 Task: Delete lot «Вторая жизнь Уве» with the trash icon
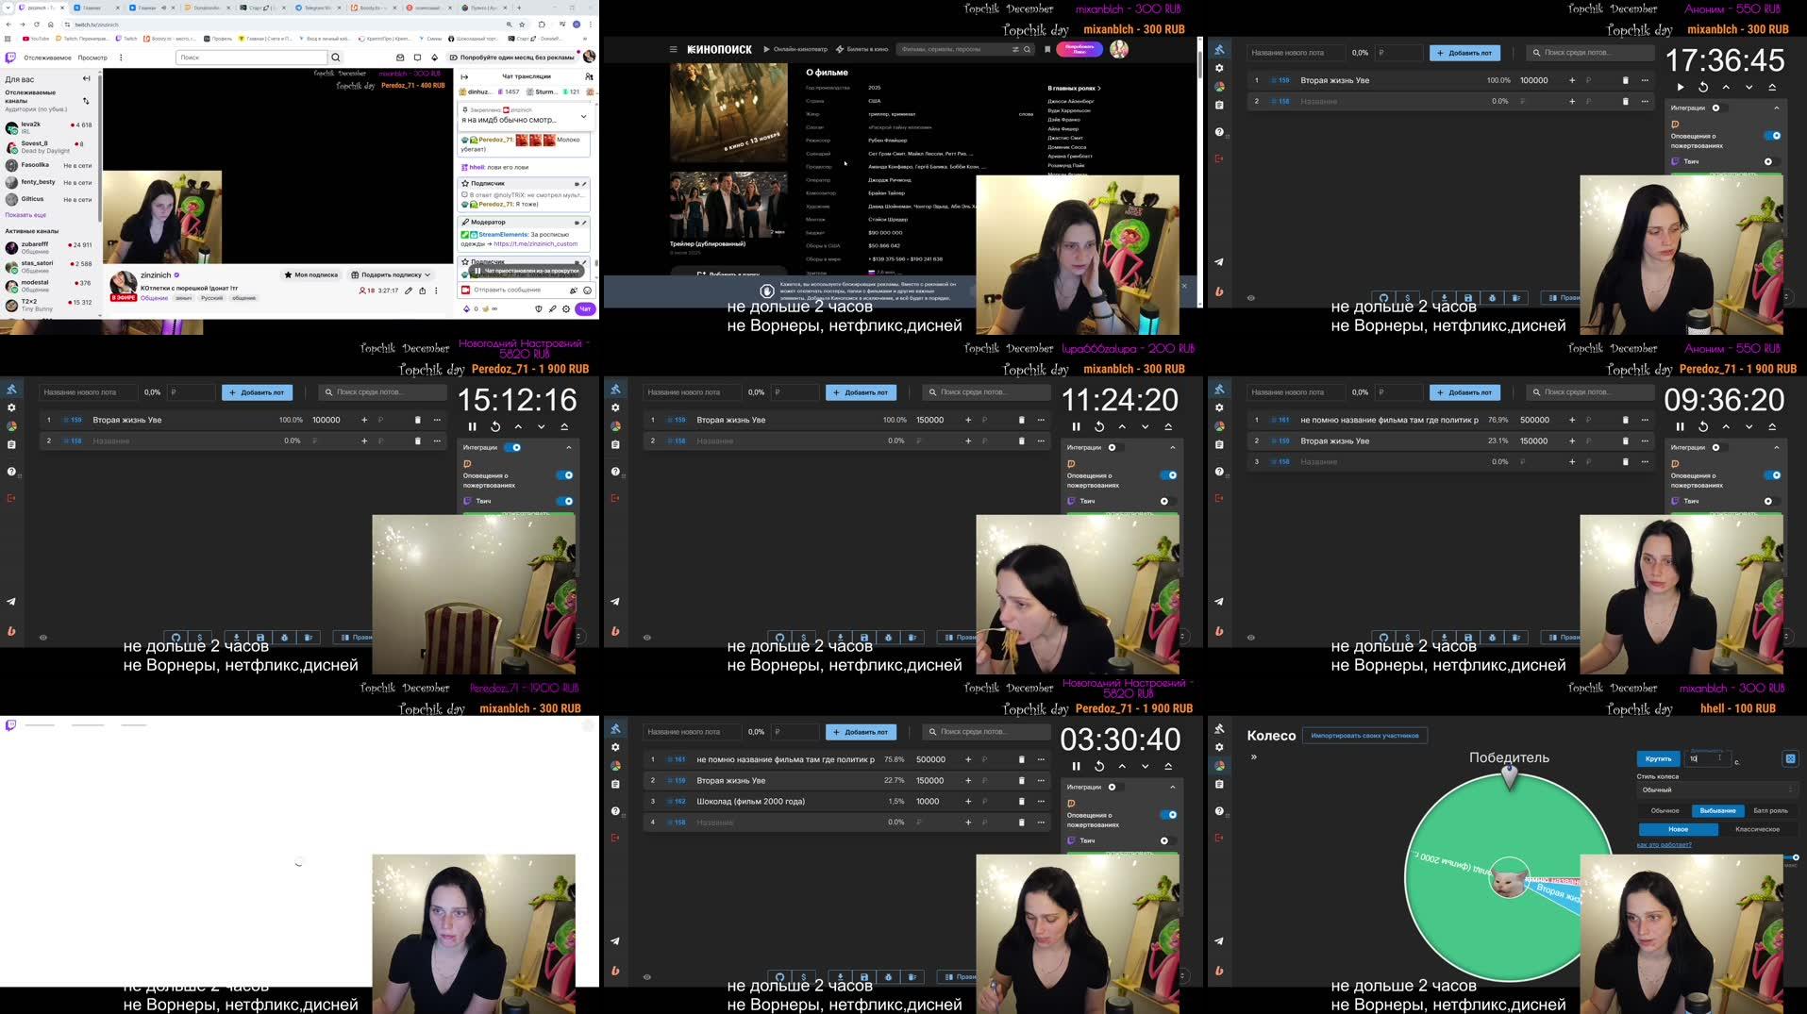click(x=1625, y=80)
